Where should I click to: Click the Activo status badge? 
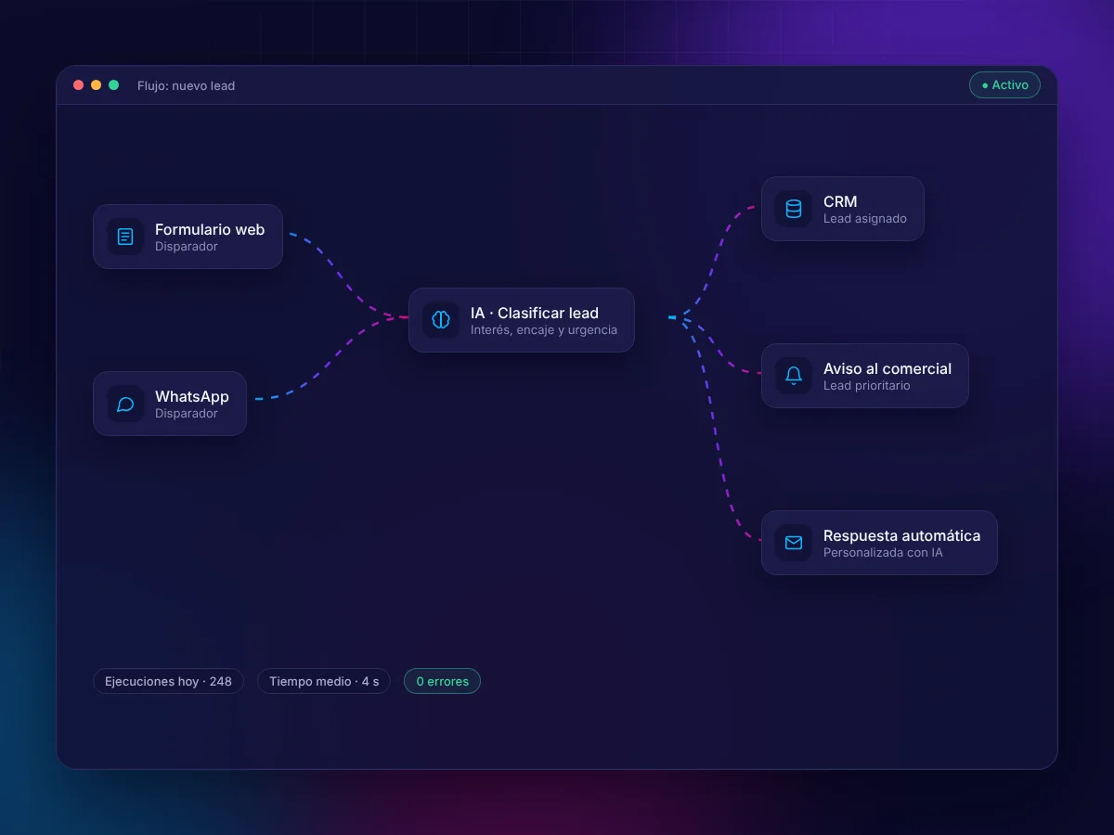tap(1004, 85)
